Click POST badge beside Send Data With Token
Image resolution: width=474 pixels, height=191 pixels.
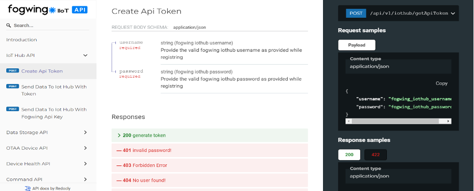(x=13, y=86)
